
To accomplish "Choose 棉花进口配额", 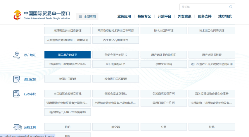I will pos(68,79).
